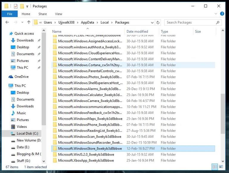Viewport: 229px width, 173px height.
Task: Open the recent locations dropdown
Action: pyautogui.click(x=22, y=22)
